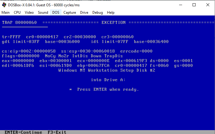This screenshot has width=215, height=134.
Task: Click the 'EXCEPTION' header text
Action: pyautogui.click(x=114, y=22)
